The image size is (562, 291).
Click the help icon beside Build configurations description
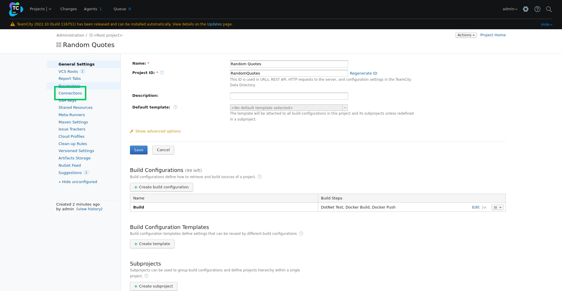(x=260, y=177)
